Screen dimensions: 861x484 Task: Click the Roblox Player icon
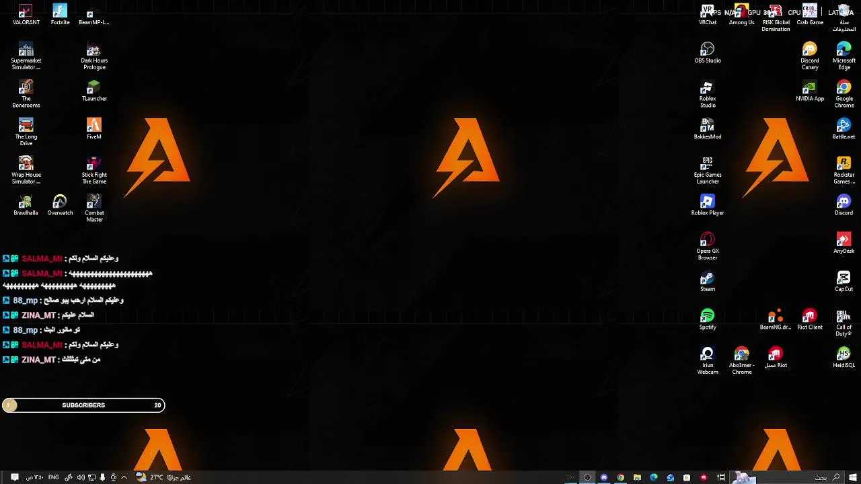708,206
